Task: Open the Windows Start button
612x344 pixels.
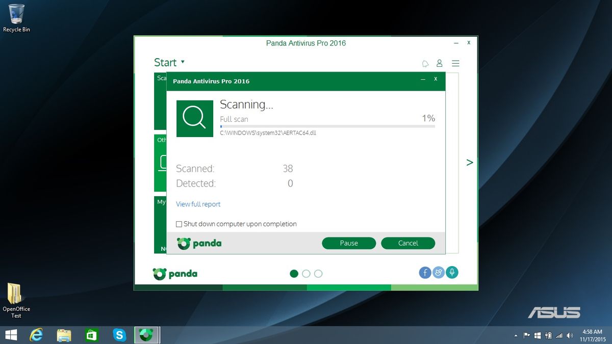Action: click(x=11, y=335)
